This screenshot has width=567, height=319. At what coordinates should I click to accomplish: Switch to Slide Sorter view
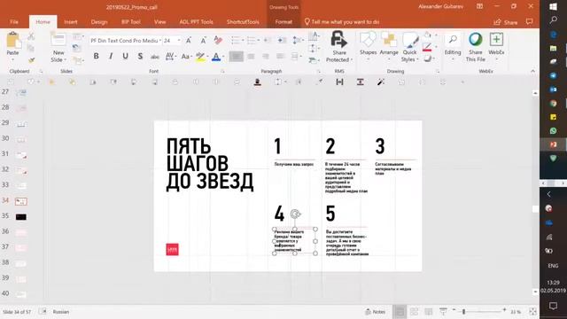click(414, 311)
